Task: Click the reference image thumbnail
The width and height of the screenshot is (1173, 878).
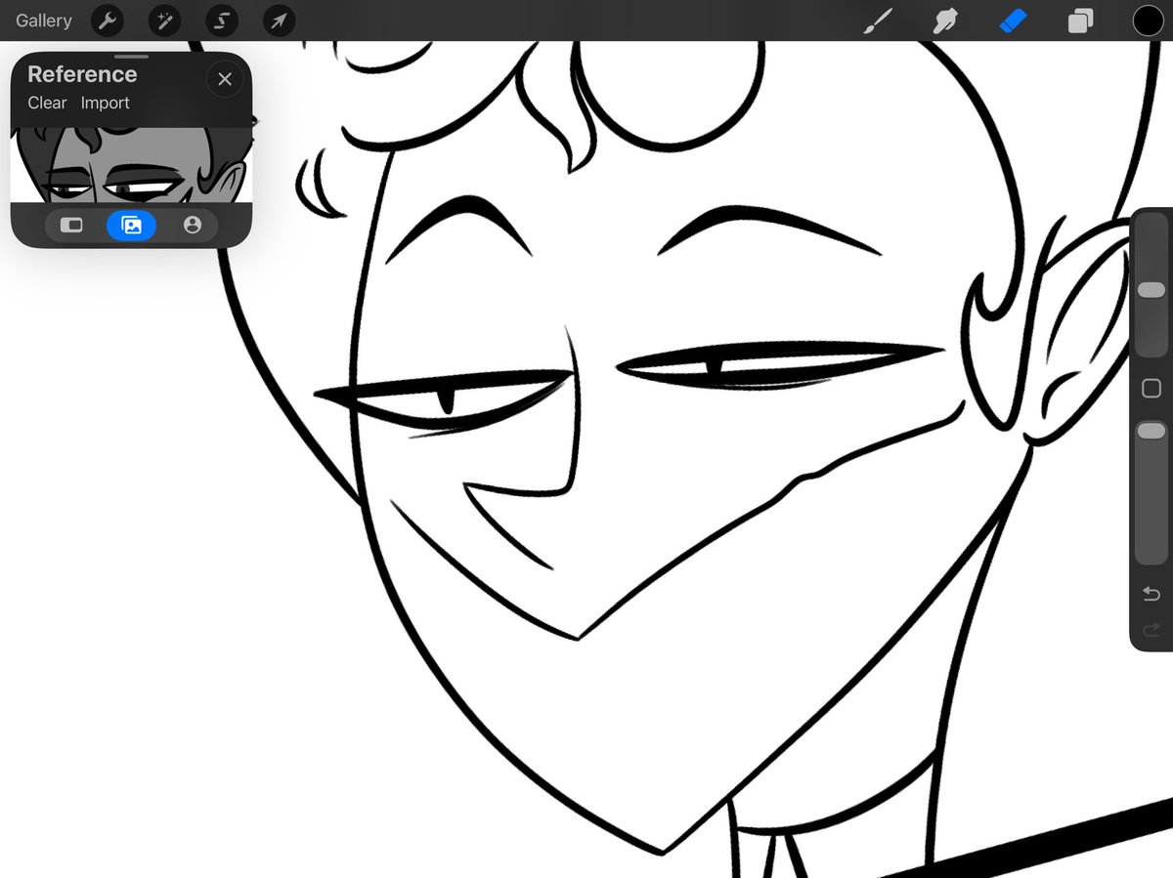Action: pyautogui.click(x=132, y=165)
